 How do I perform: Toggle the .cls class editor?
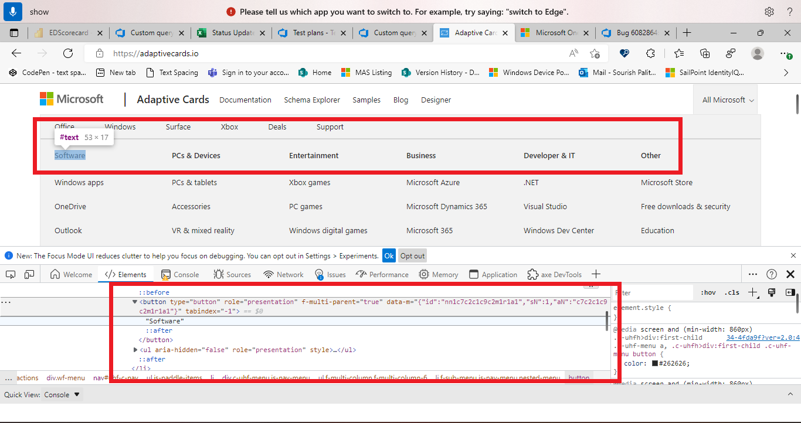coord(732,292)
